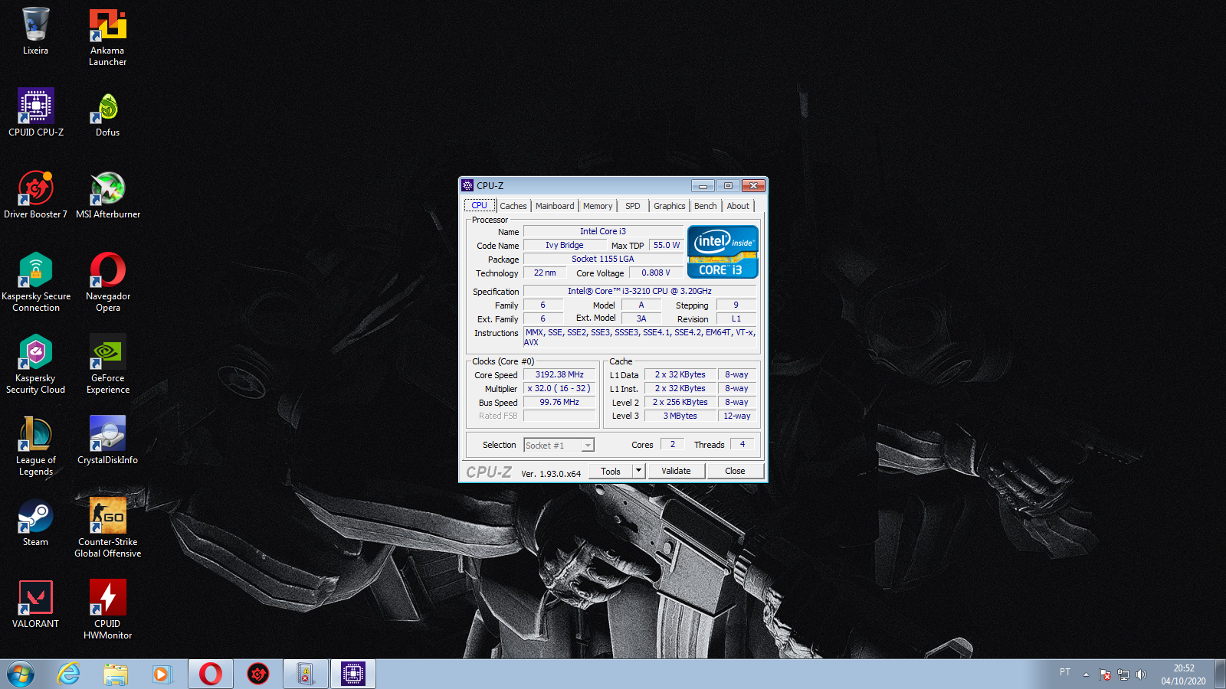Switch to the SPD tab
Screen dimensions: 1226x689
[x=633, y=206]
